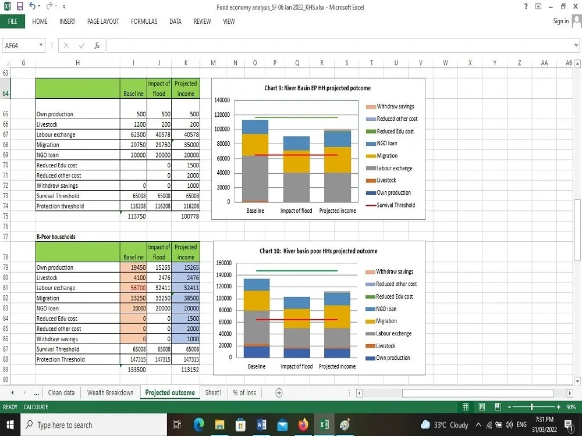Click the sheet tab scroll left arrow
Image resolution: width=582 pixels, height=436 pixels.
coord(12,392)
